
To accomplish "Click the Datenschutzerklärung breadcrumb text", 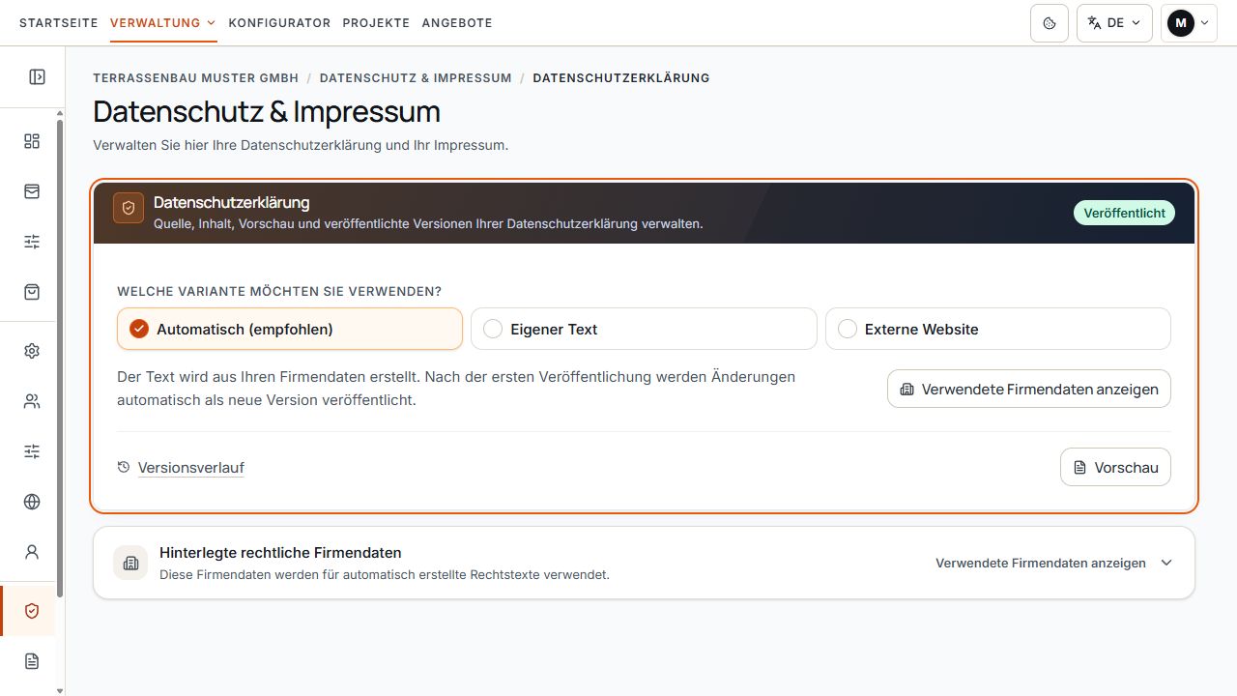I will click(x=621, y=77).
